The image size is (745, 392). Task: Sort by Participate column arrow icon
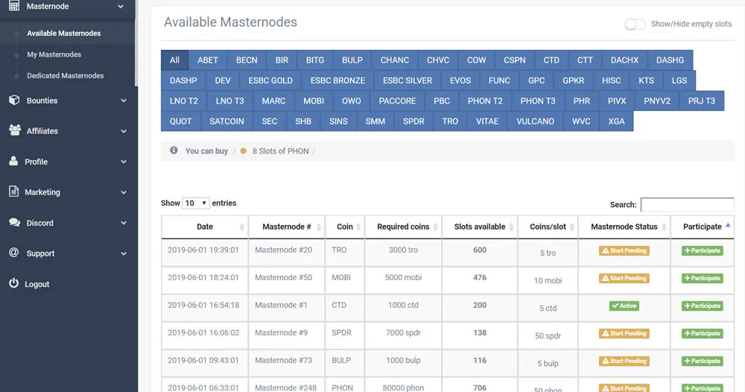(x=728, y=226)
